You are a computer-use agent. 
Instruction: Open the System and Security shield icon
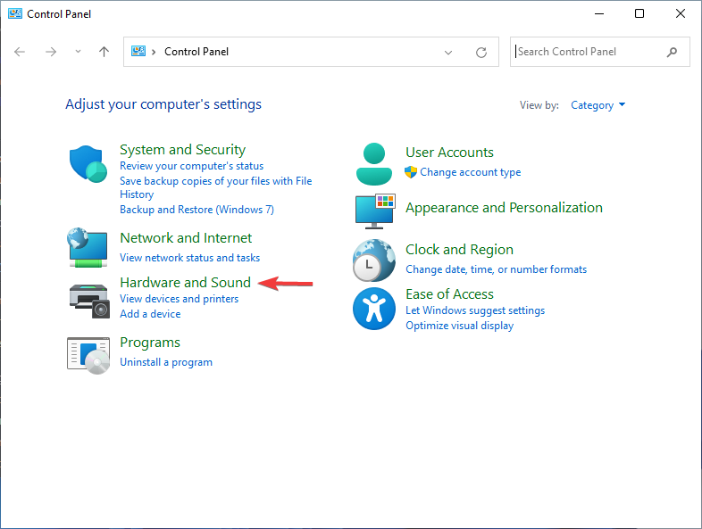[88, 163]
